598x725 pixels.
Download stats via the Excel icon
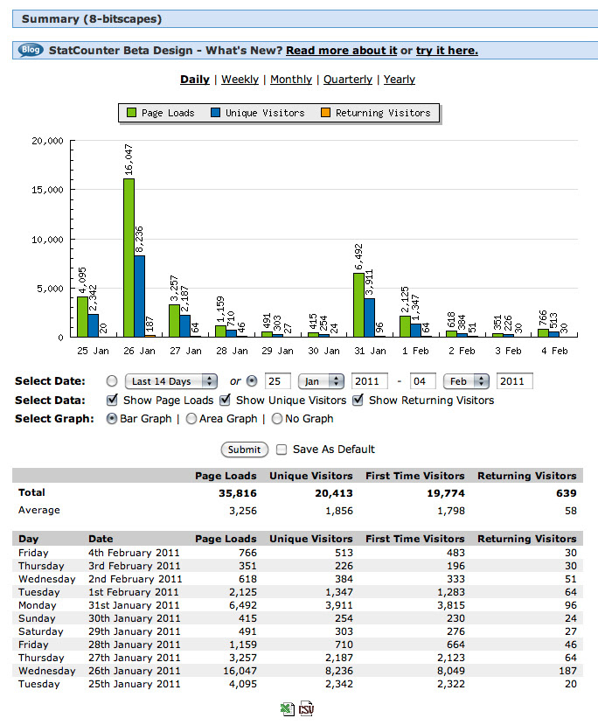click(287, 708)
